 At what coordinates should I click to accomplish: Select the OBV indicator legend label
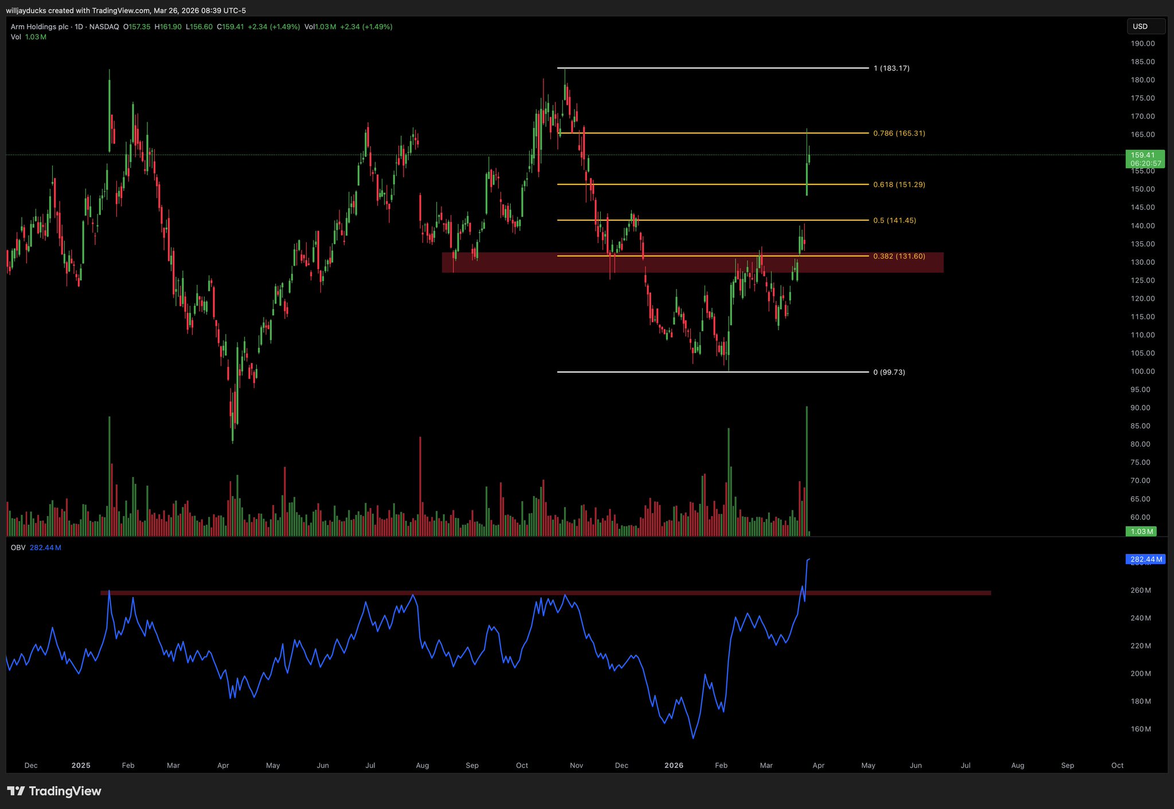[x=18, y=548]
